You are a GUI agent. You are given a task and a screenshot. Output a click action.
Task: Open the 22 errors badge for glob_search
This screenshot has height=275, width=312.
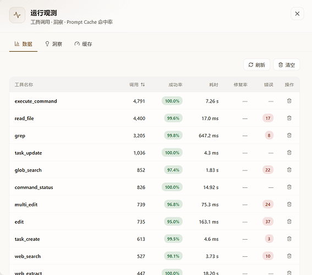(268, 170)
